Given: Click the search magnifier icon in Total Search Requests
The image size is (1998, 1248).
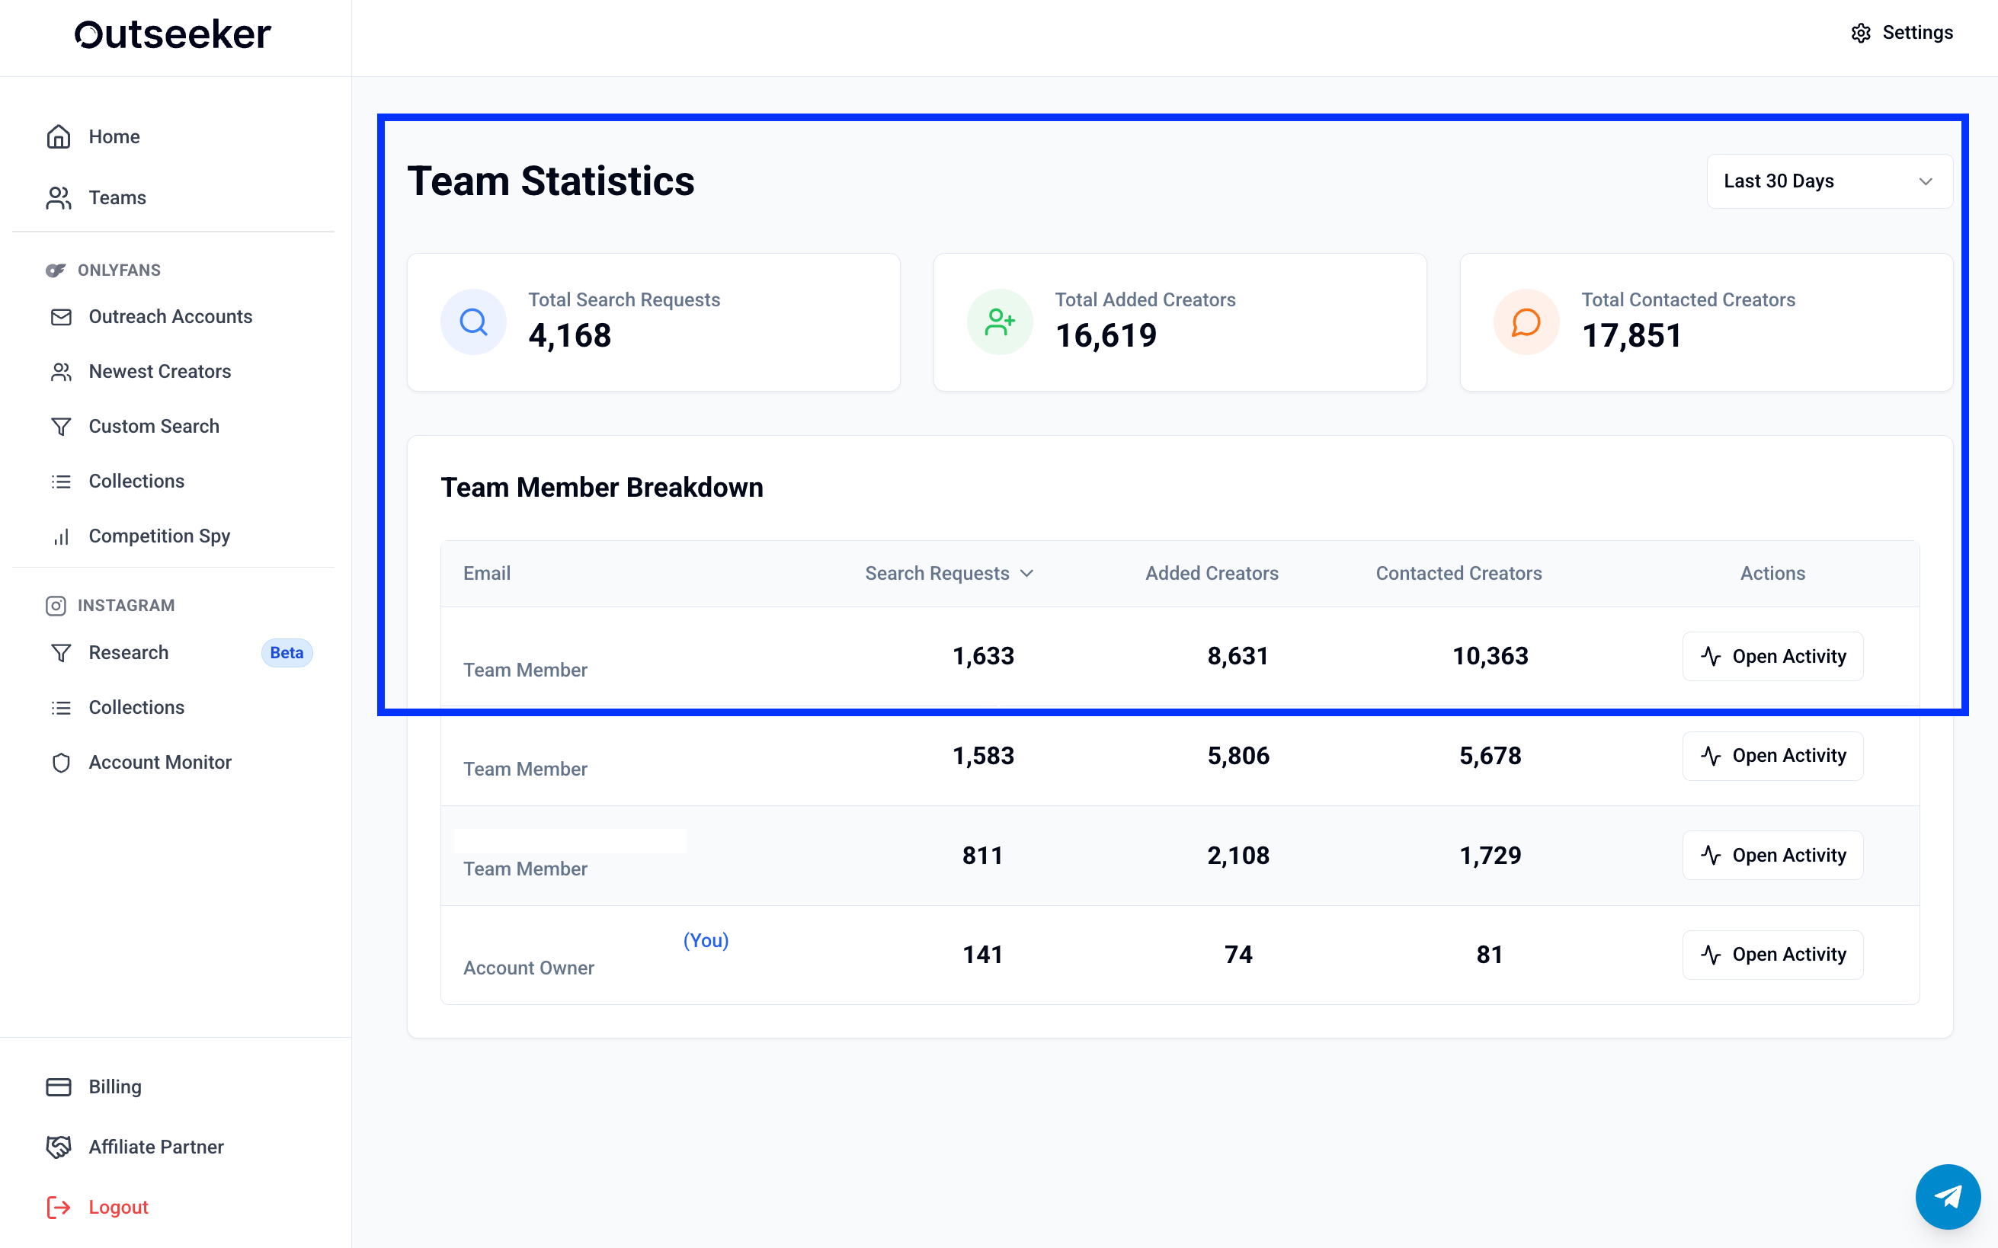Looking at the screenshot, I should click(473, 322).
